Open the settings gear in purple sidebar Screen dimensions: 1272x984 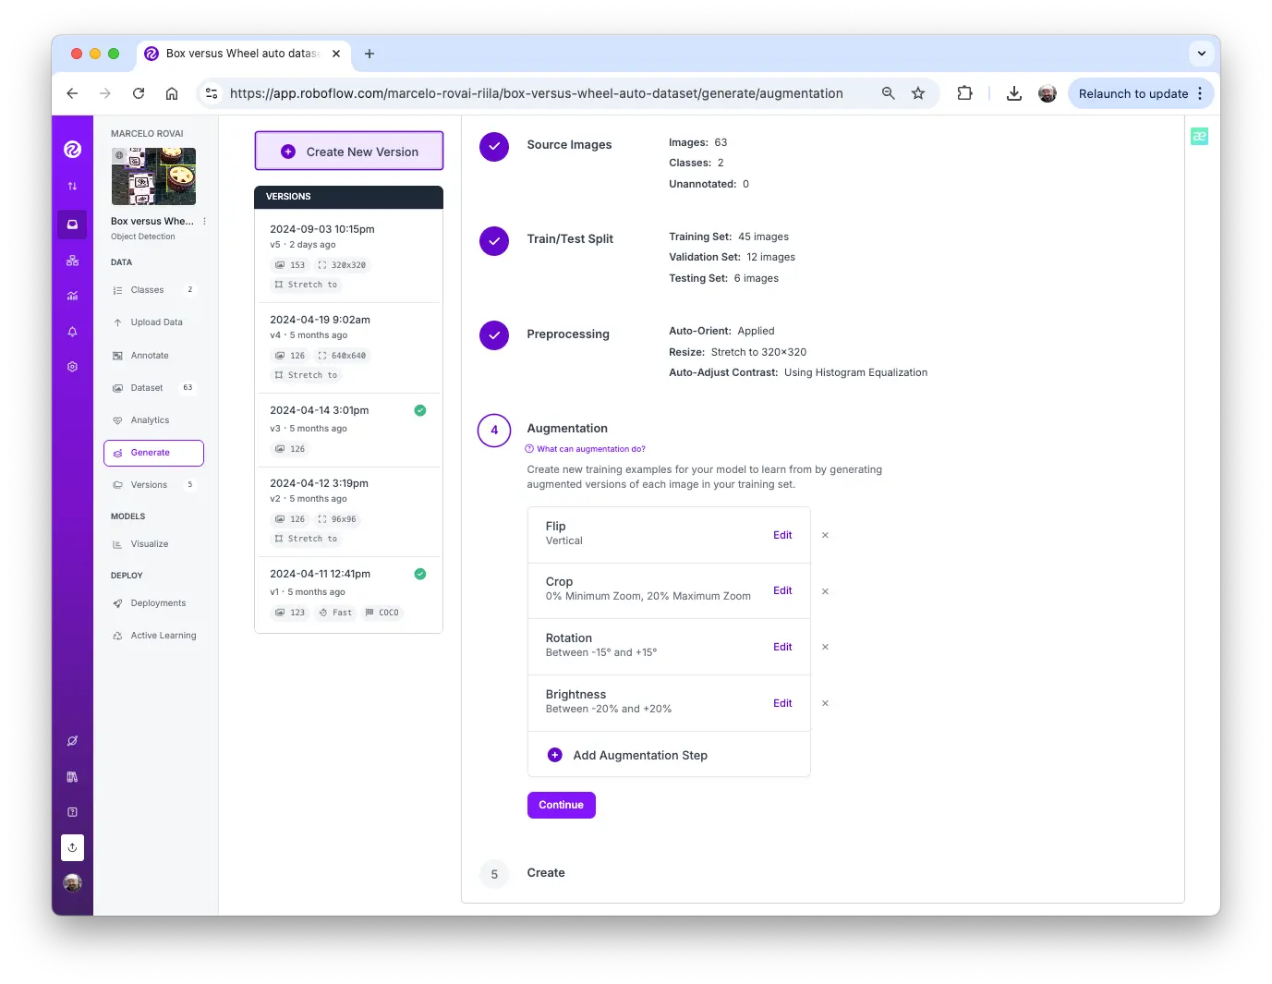tap(72, 367)
